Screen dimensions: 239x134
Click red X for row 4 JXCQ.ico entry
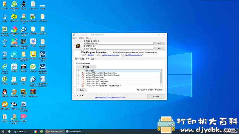click(83, 80)
